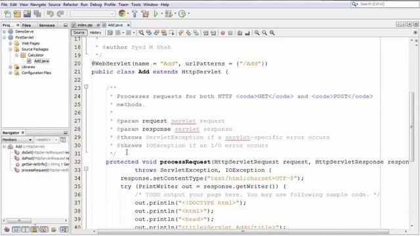Collapse the Calculator package node

[x=16, y=55]
